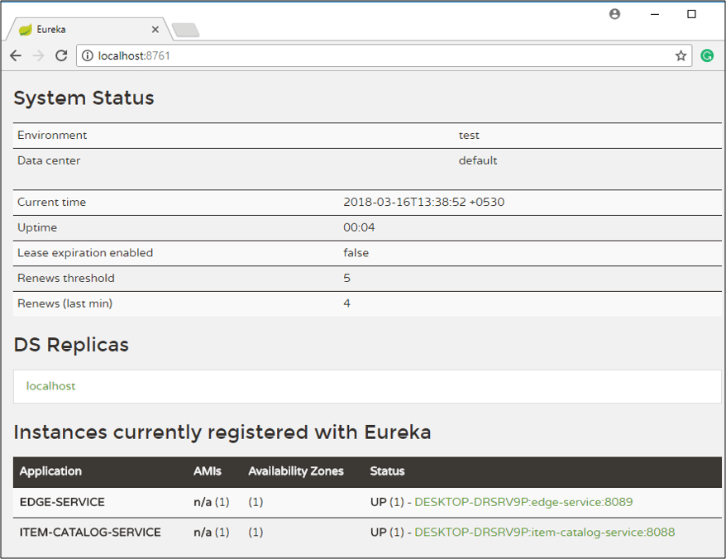Maximize the browser window
This screenshot has height=559, width=726.
point(691,14)
